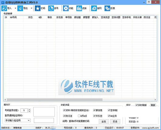Image resolution: width=161 pixels, height=130 pixels.
Task: Toggle the 防沉迷 checkbox
Action: [64, 116]
